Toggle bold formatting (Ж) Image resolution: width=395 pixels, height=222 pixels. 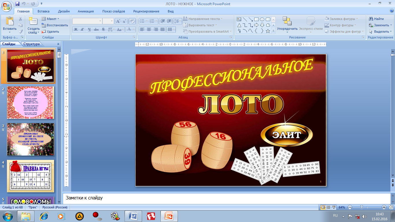75,29
